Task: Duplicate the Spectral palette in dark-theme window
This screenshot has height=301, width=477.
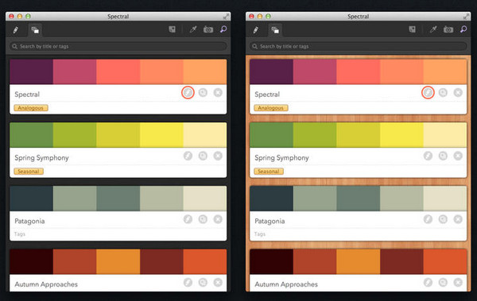Action: [x=203, y=92]
